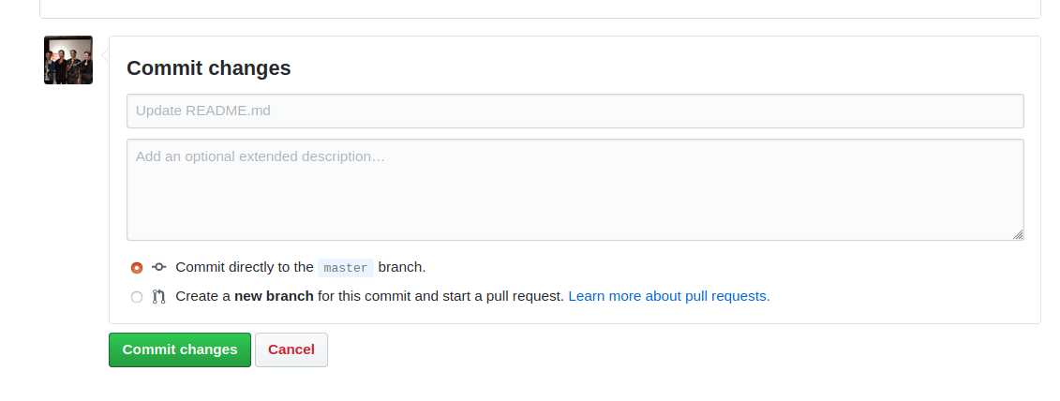Focus the 'Update README.md' commit summary field
Viewport: 1060px width, 401px height.
(575, 111)
